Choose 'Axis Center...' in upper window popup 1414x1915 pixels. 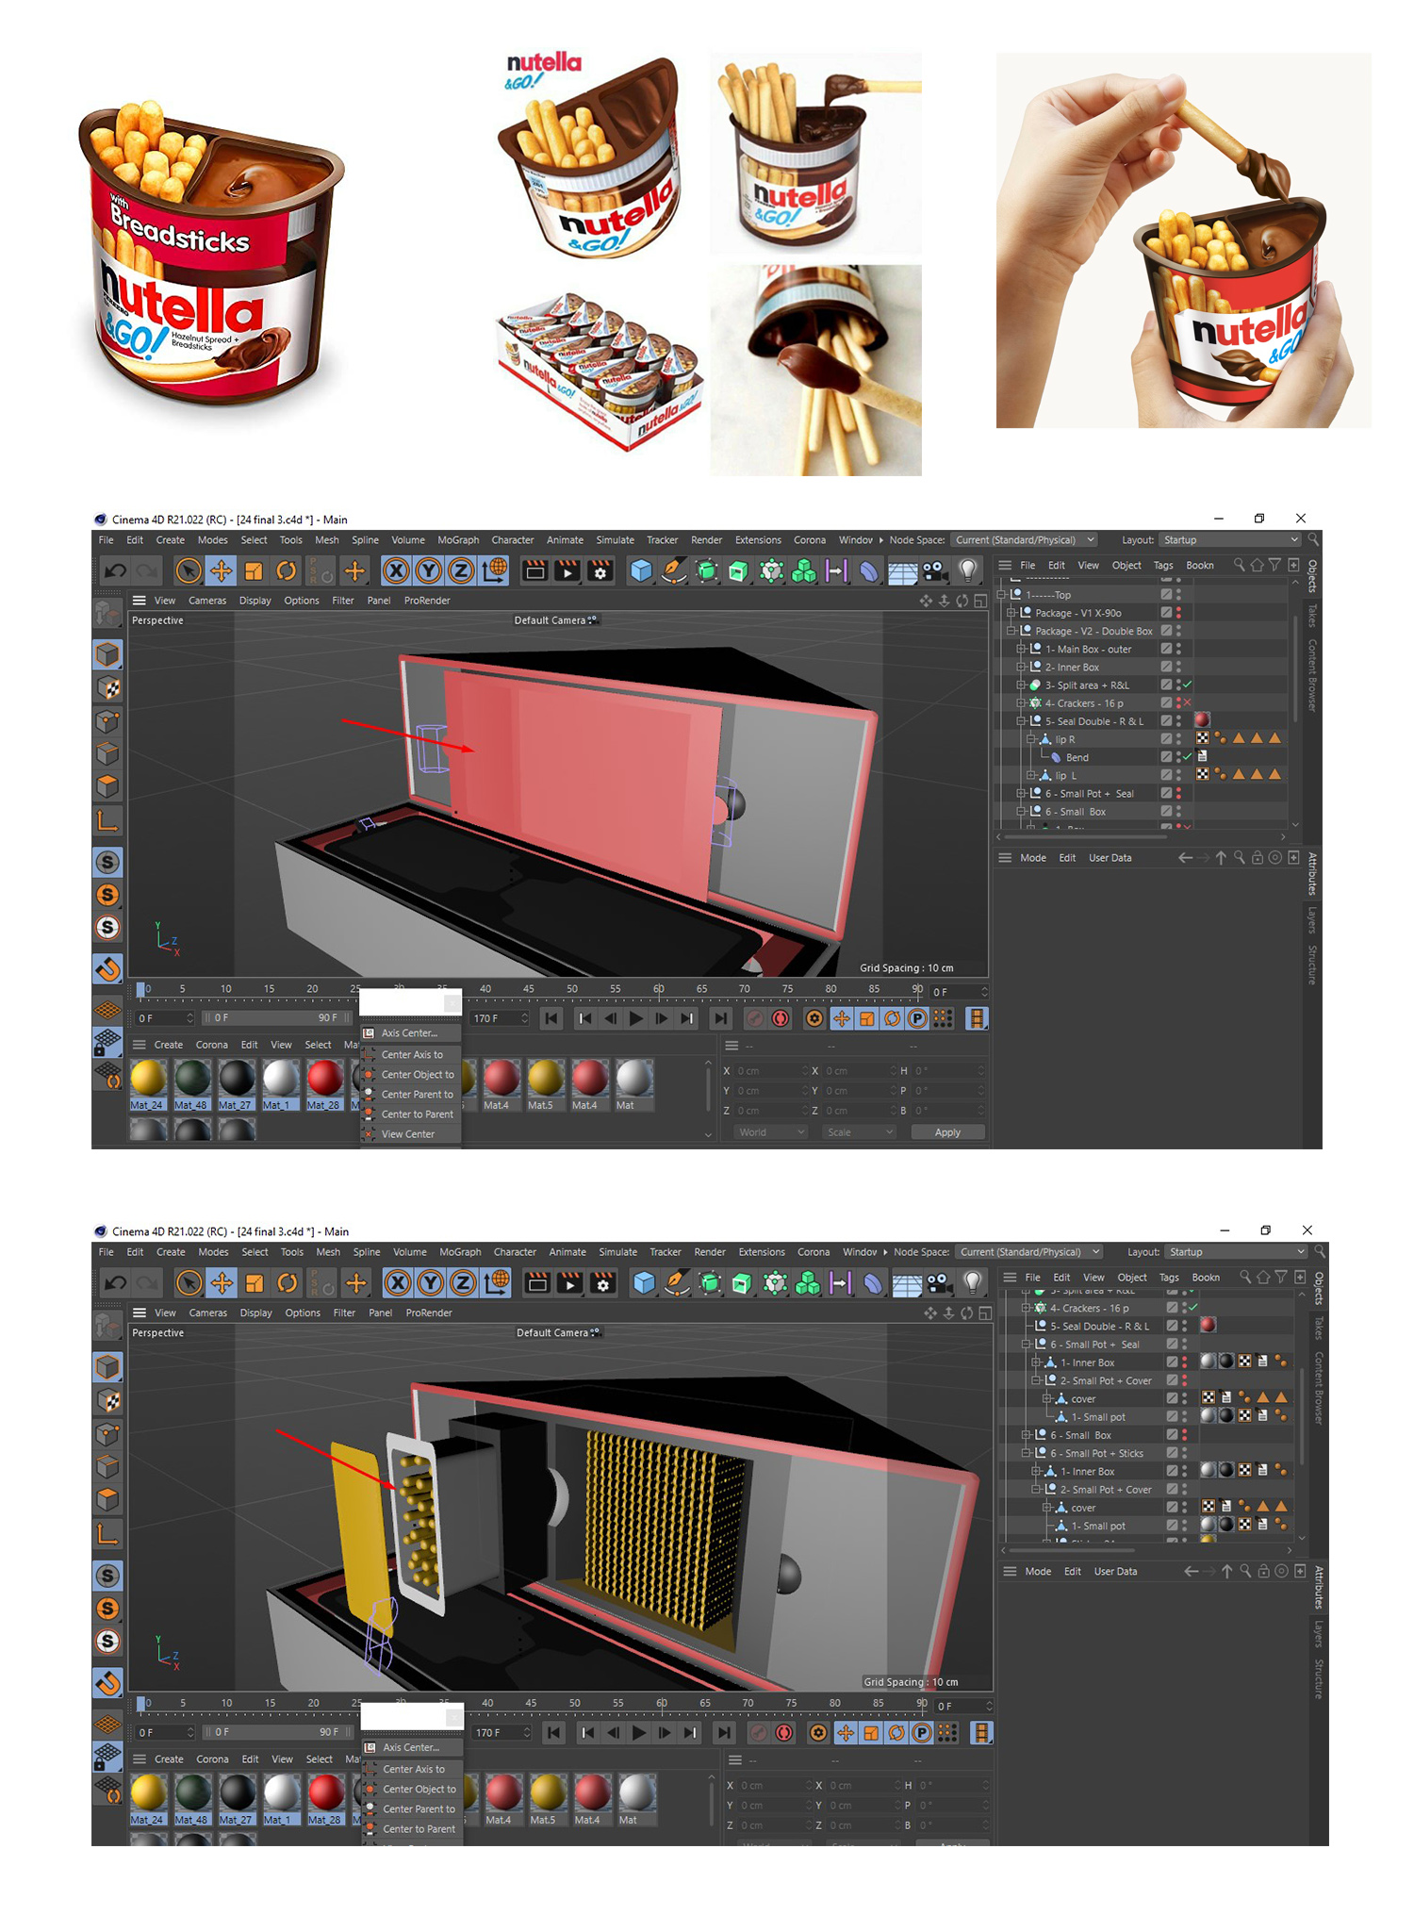coord(409,1033)
